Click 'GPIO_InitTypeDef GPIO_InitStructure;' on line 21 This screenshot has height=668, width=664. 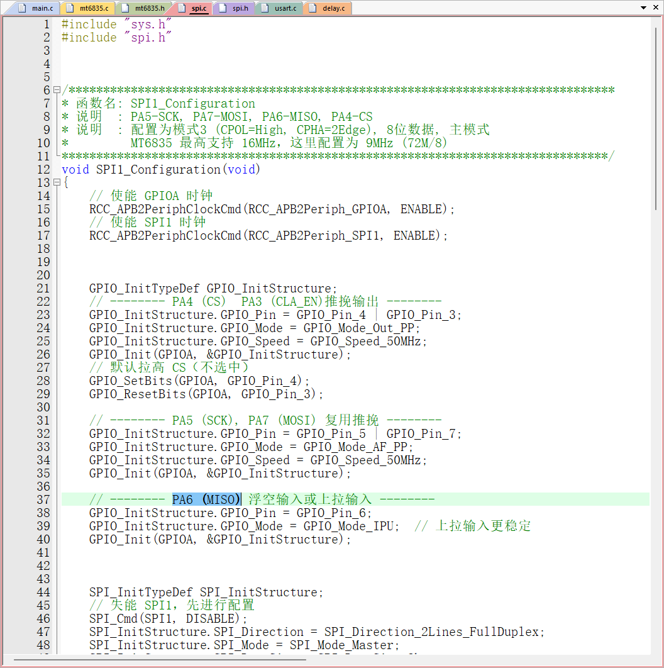tap(213, 289)
